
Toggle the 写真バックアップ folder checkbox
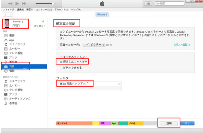pyautogui.click(x=61, y=84)
